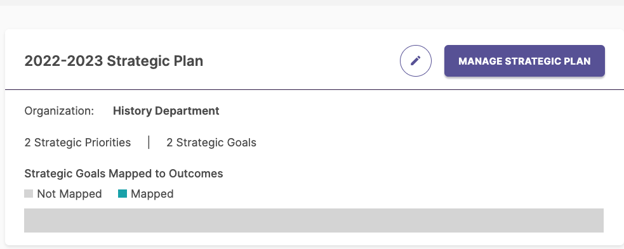Select the Mapped legend label
Screen dimensions: 624x249
click(x=152, y=194)
